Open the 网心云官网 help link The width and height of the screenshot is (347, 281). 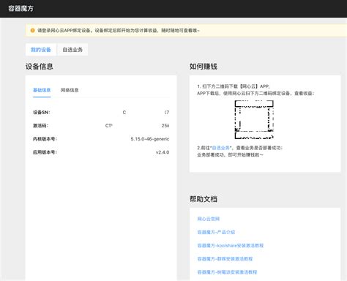pyautogui.click(x=209, y=219)
